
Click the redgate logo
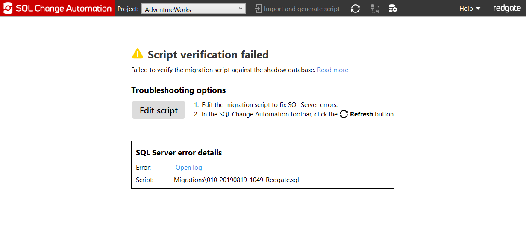pyautogui.click(x=507, y=9)
